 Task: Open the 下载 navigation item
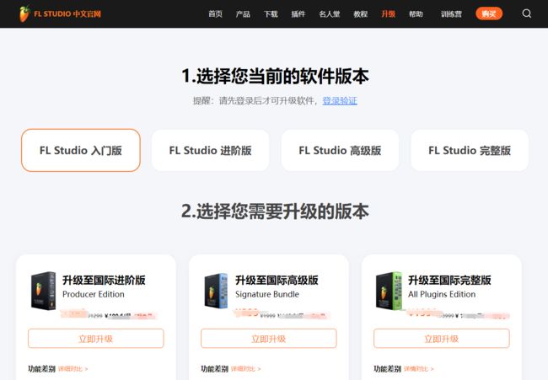271,14
